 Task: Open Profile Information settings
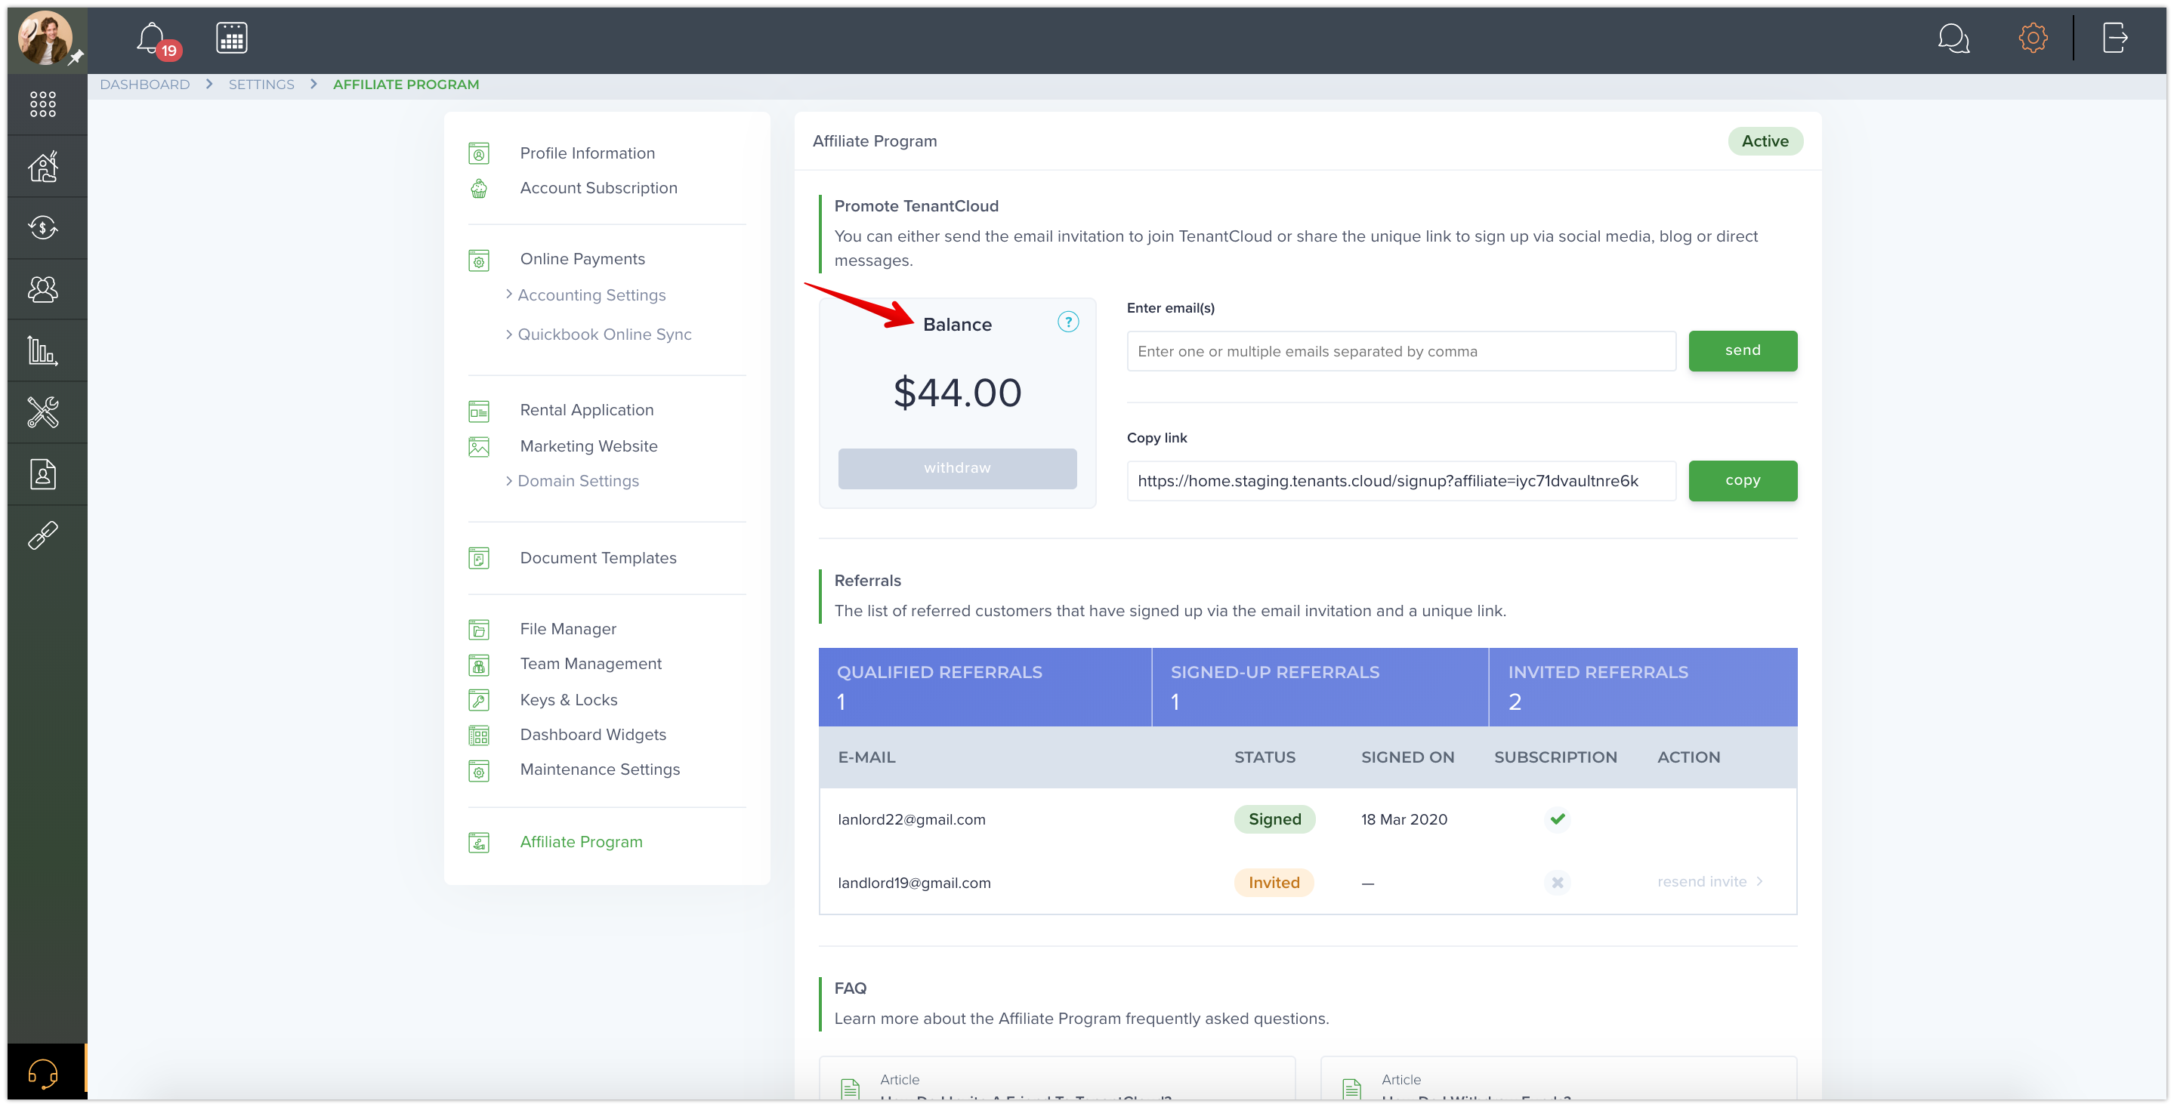(586, 153)
